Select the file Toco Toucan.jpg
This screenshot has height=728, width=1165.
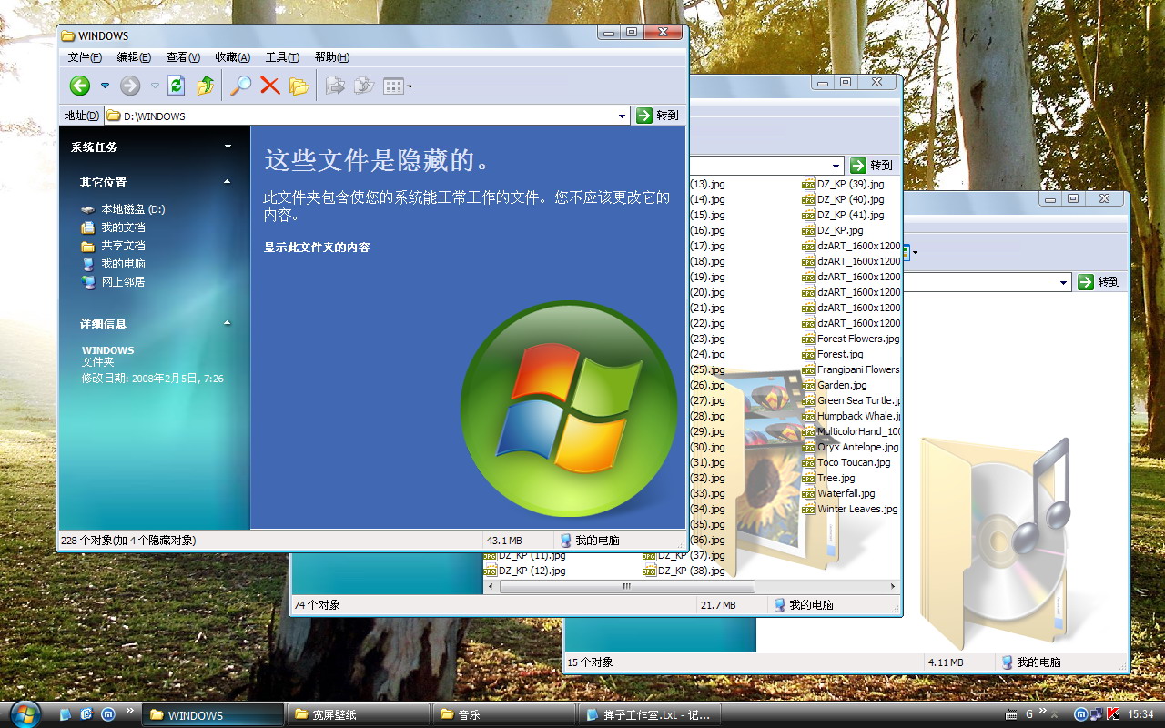coord(846,462)
